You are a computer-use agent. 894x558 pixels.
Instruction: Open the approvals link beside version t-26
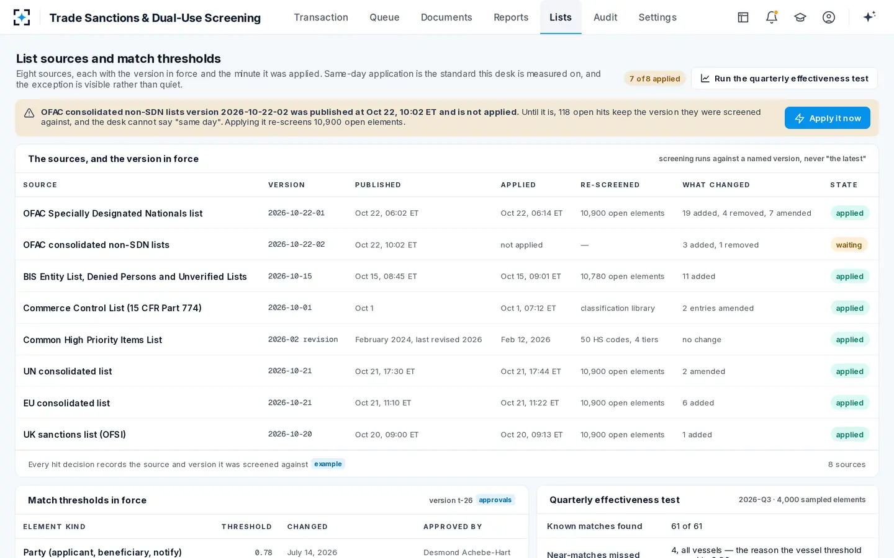point(495,500)
